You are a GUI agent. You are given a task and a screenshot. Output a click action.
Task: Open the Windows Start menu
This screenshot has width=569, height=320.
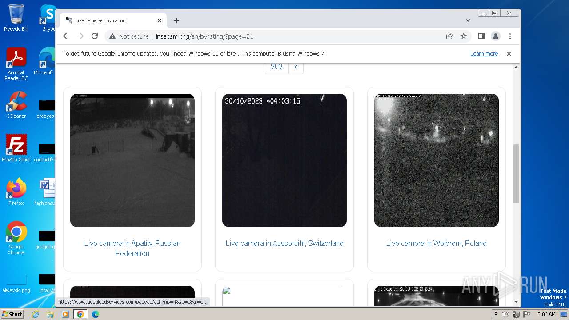(12, 314)
